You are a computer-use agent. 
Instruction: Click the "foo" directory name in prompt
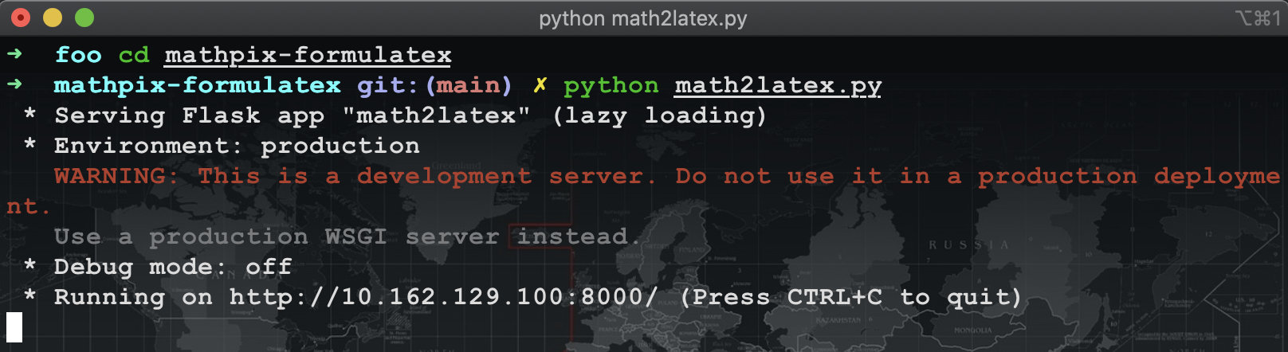coord(78,55)
